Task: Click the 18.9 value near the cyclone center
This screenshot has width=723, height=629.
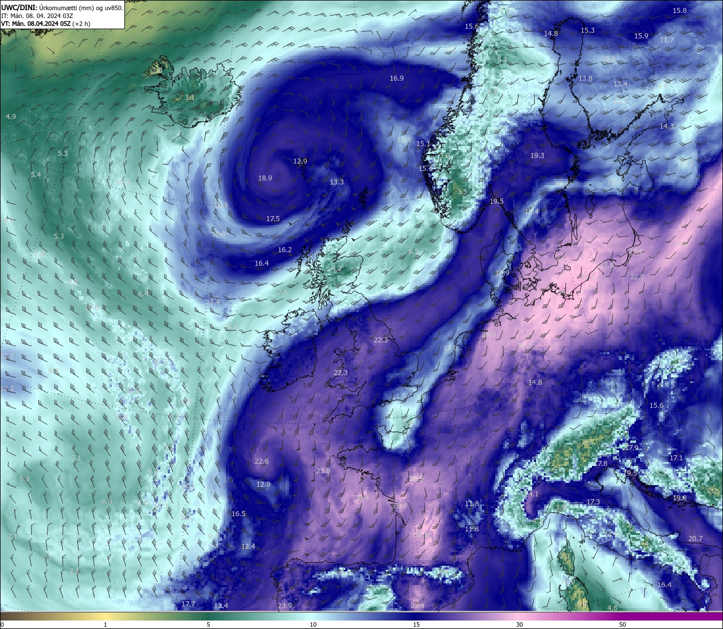Action: [265, 178]
